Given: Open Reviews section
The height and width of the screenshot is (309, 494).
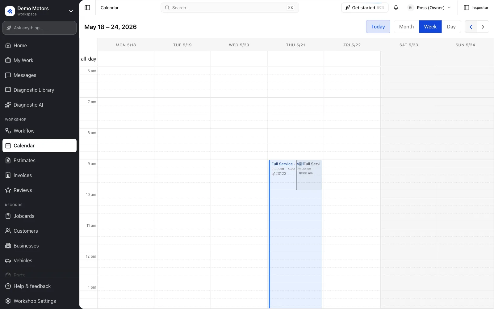Looking at the screenshot, I should pyautogui.click(x=40, y=190).
